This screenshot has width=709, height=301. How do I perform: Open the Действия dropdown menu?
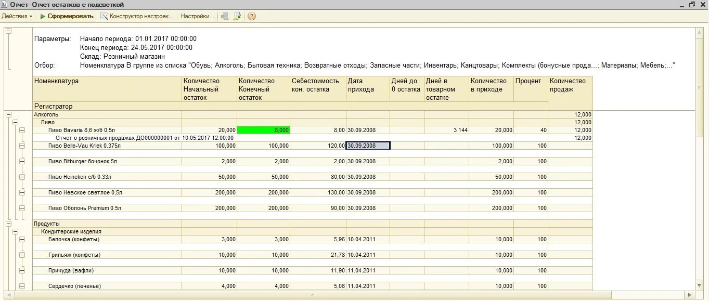(x=17, y=16)
